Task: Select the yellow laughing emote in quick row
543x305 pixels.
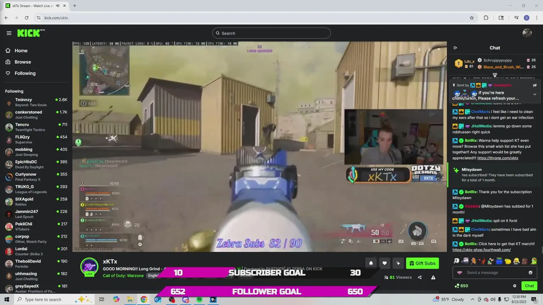Action: coord(516,261)
